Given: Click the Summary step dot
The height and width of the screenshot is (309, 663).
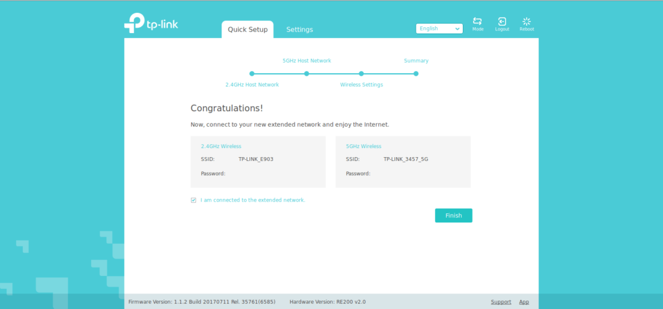Looking at the screenshot, I should pos(416,74).
